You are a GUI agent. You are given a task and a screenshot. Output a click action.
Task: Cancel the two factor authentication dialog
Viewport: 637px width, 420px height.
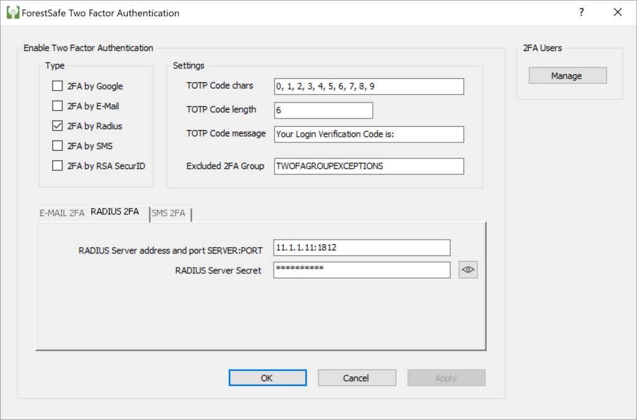356,377
